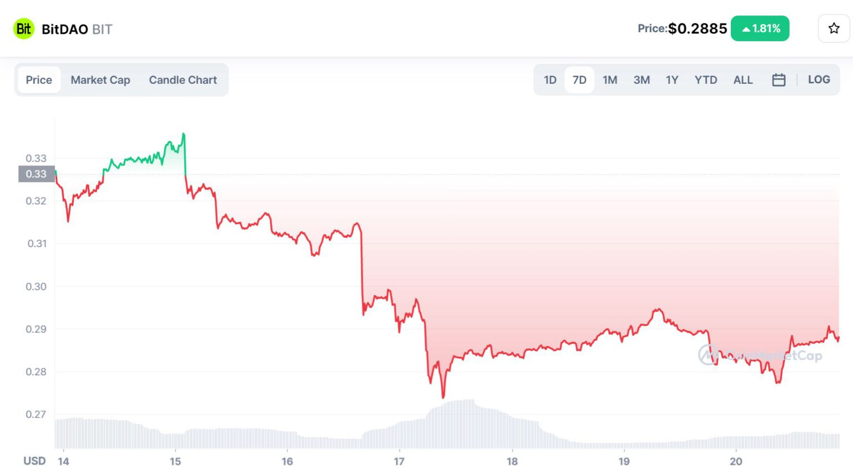Select the 1D time range

point(550,80)
